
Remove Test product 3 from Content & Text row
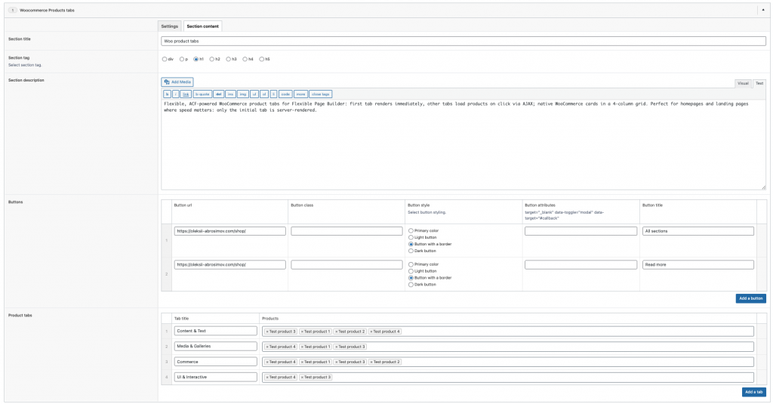click(x=267, y=332)
